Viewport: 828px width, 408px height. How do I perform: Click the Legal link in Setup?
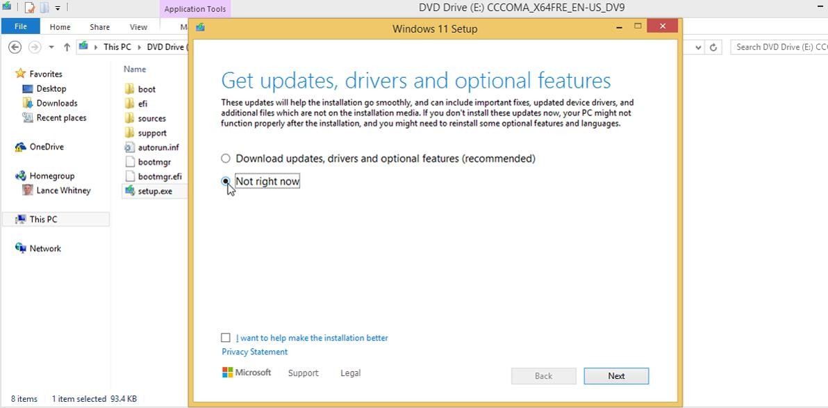[x=351, y=373]
